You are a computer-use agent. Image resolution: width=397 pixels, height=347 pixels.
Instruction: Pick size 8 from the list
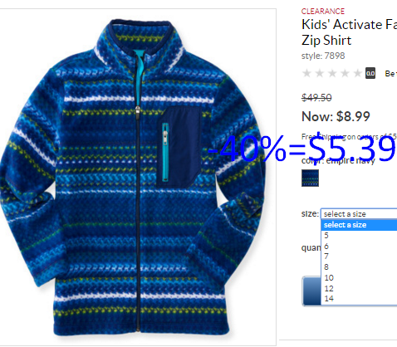click(359, 267)
